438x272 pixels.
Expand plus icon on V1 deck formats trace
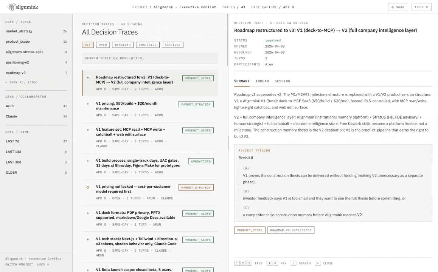tap(88, 213)
